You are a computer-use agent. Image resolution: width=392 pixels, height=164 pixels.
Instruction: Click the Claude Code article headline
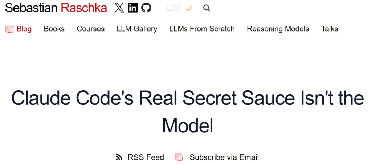pyautogui.click(x=188, y=111)
